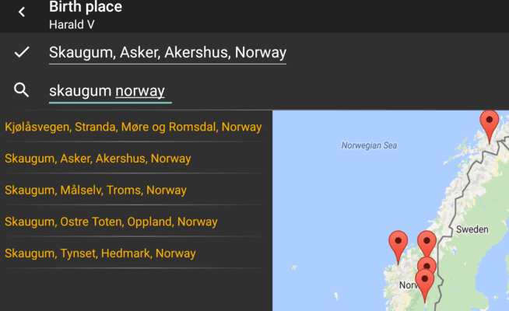Screen dimensions: 509x311
Task: Click the map pin left of Sweden label
Action: (427, 244)
